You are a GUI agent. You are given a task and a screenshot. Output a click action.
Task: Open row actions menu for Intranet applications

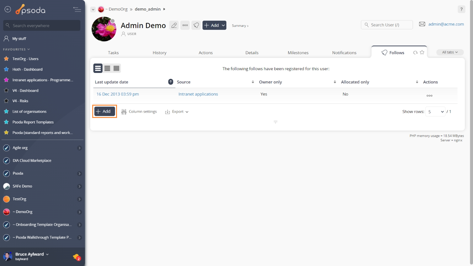(429, 96)
